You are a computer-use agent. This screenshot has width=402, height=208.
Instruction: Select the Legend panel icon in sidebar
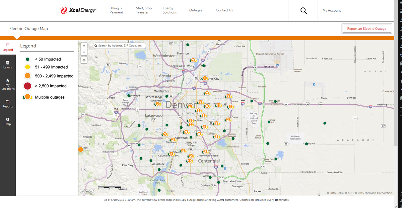point(8,47)
